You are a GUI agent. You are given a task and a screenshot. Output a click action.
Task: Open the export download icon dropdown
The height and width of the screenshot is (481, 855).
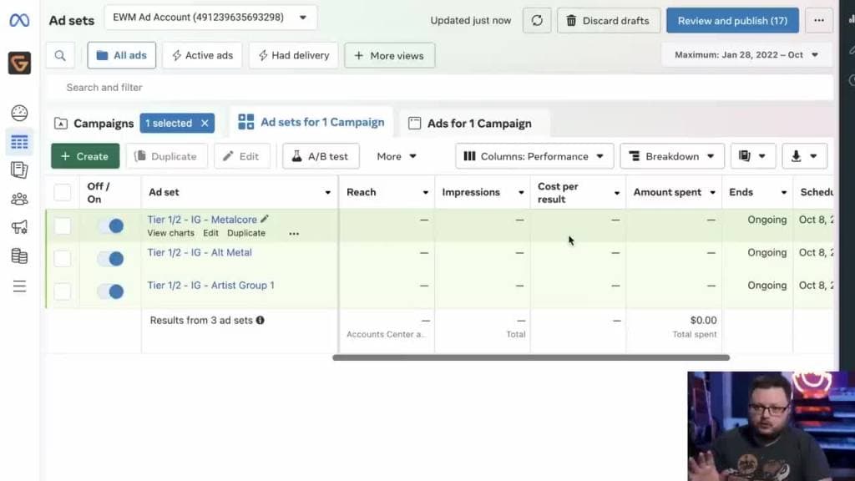(804, 156)
